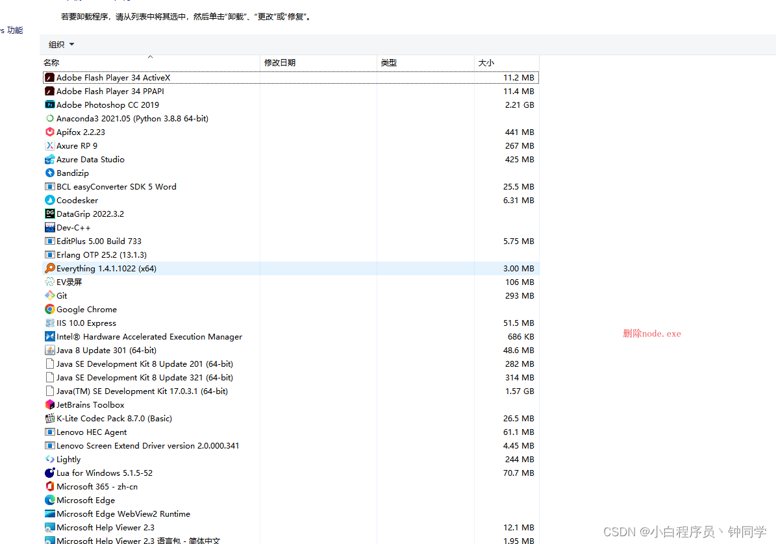Click the Axure RP 9 icon
Viewport: 776px width, 544px height.
(49, 146)
